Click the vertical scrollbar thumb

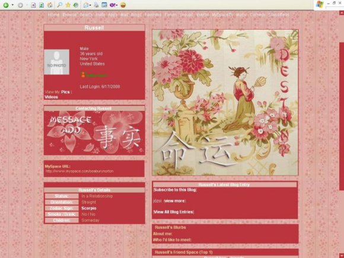(x=342, y=116)
